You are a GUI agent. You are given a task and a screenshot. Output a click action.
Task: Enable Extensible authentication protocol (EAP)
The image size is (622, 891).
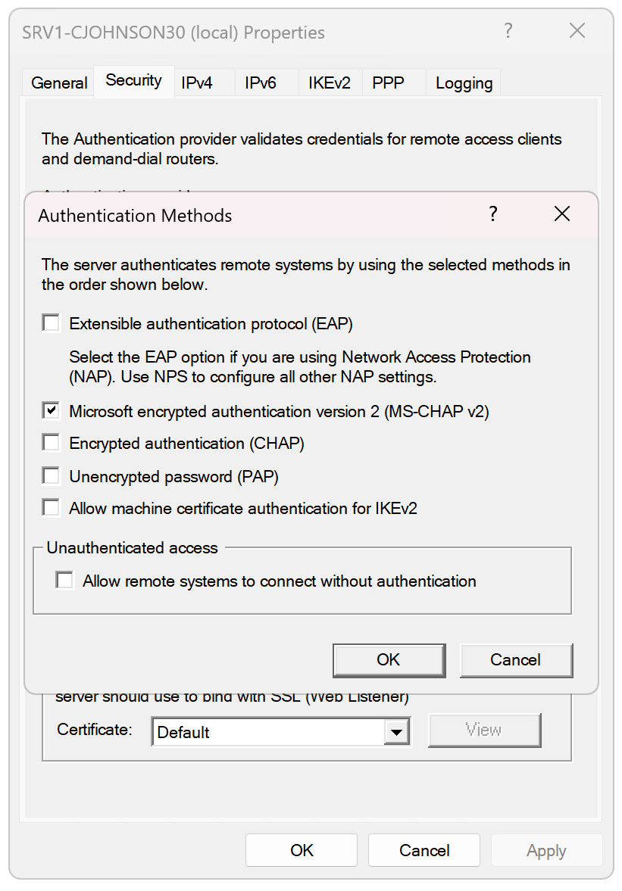(50, 322)
